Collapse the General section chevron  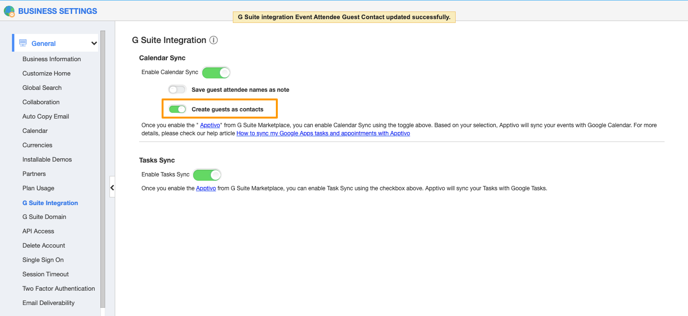point(94,44)
